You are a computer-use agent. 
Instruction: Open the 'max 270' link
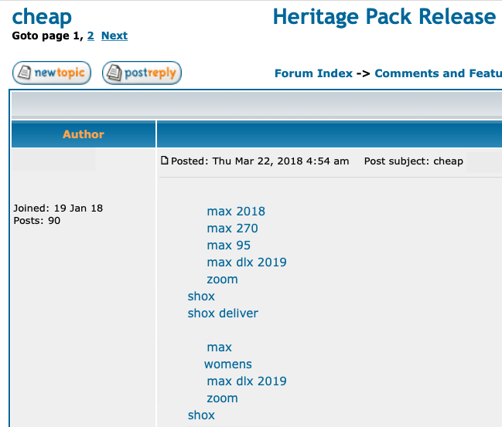click(232, 228)
